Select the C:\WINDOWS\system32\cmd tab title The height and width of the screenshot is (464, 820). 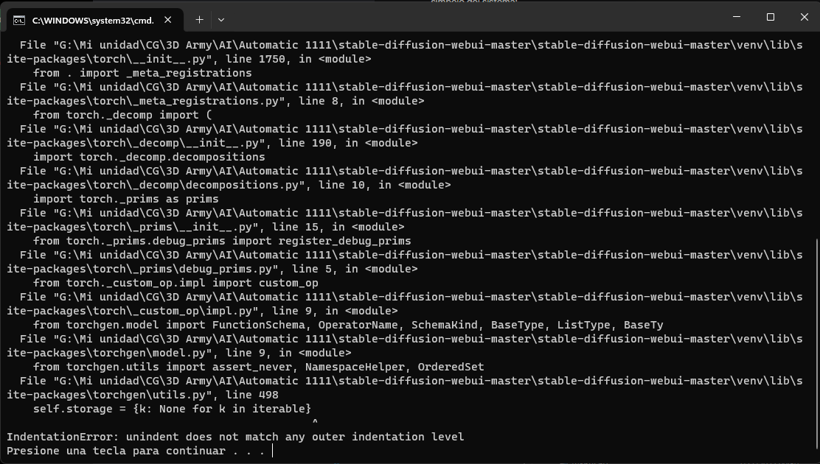[x=92, y=20]
